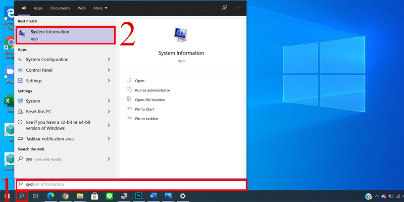
Task: Expand the 'sys' web results arrow
Action: [109, 159]
